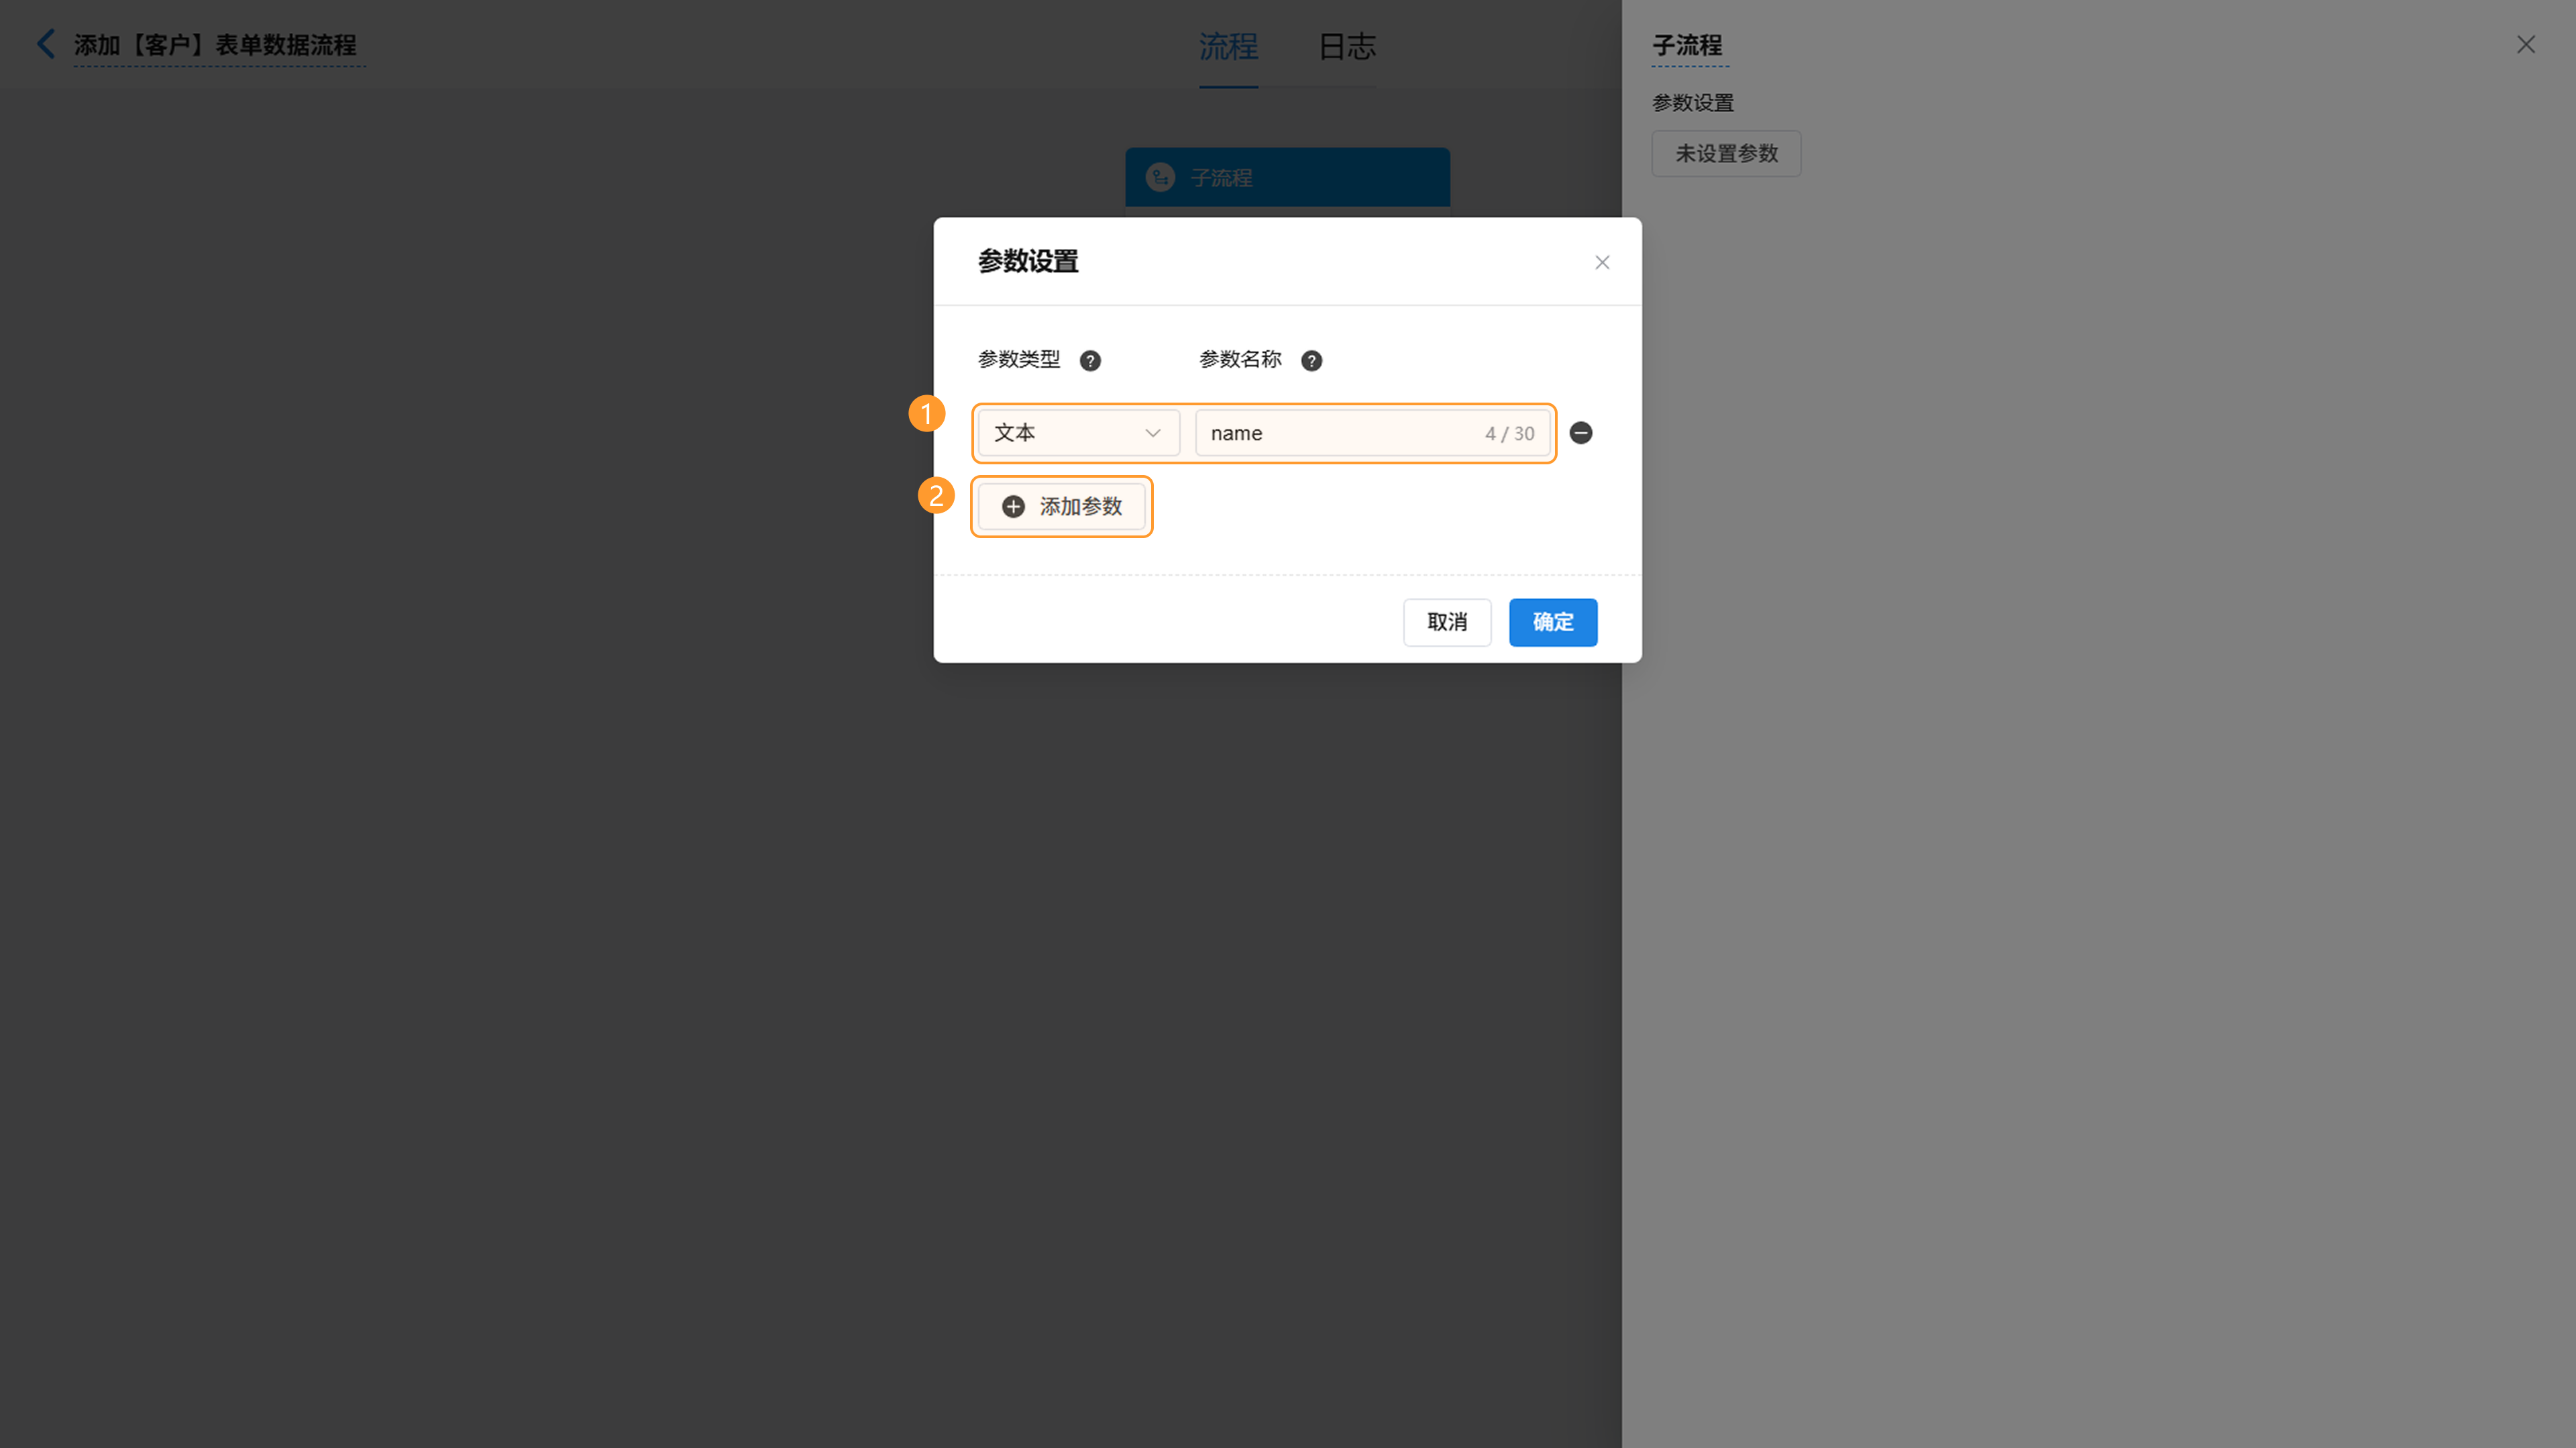
Task: Switch to the 流程 tab
Action: point(1228,46)
